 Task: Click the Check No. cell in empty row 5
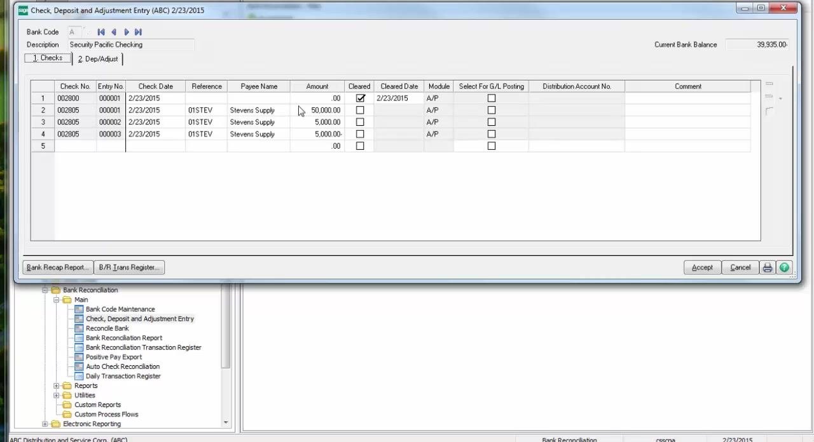[75, 146]
